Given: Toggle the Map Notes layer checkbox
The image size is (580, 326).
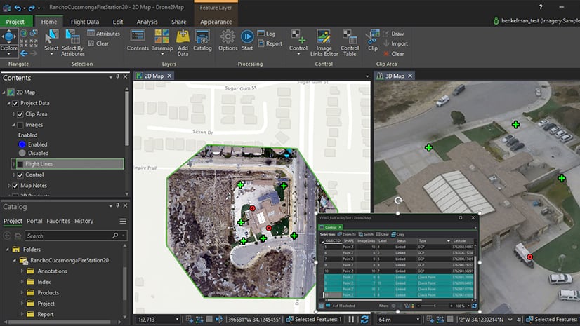Looking at the screenshot, I should (15, 185).
